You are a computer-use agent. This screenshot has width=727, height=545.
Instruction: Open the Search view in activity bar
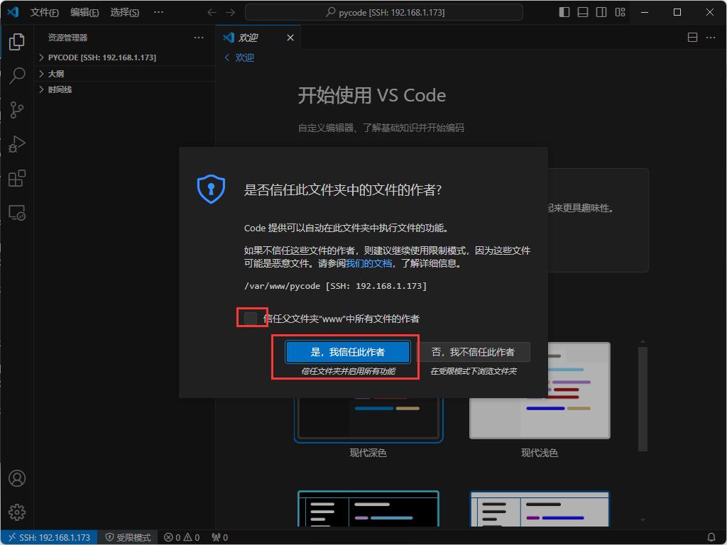click(17, 76)
